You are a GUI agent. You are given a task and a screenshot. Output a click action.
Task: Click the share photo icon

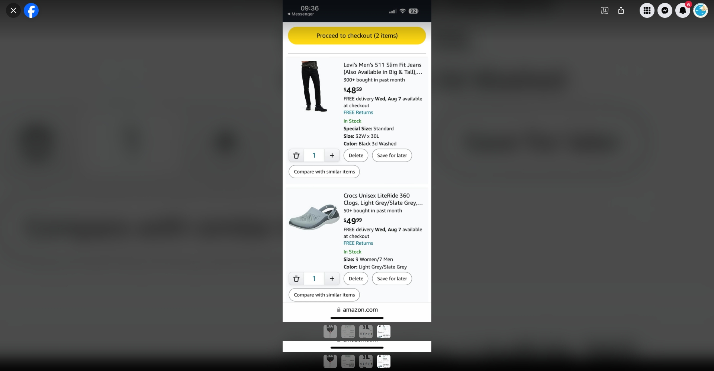621,10
